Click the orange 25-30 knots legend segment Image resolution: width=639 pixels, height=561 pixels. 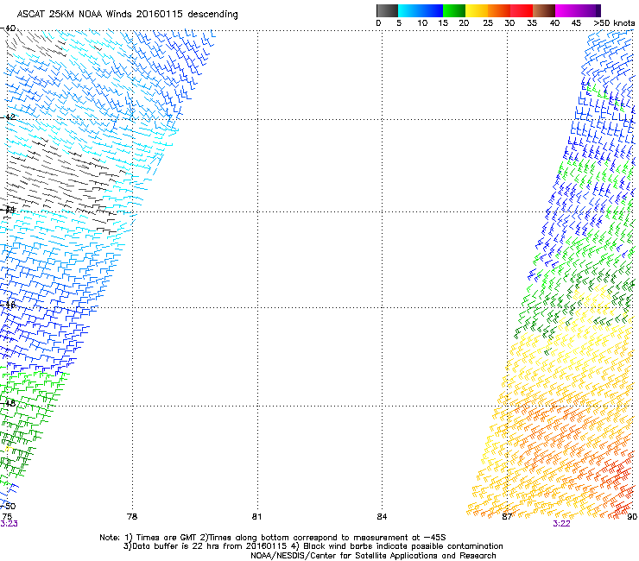pyautogui.click(x=499, y=10)
